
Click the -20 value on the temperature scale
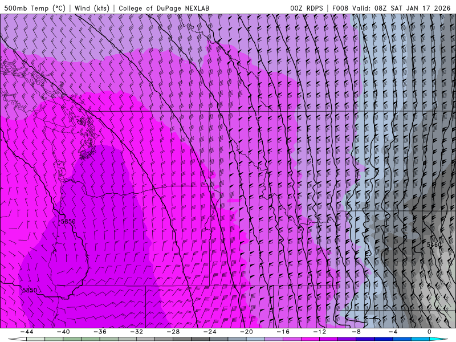[x=247, y=332]
